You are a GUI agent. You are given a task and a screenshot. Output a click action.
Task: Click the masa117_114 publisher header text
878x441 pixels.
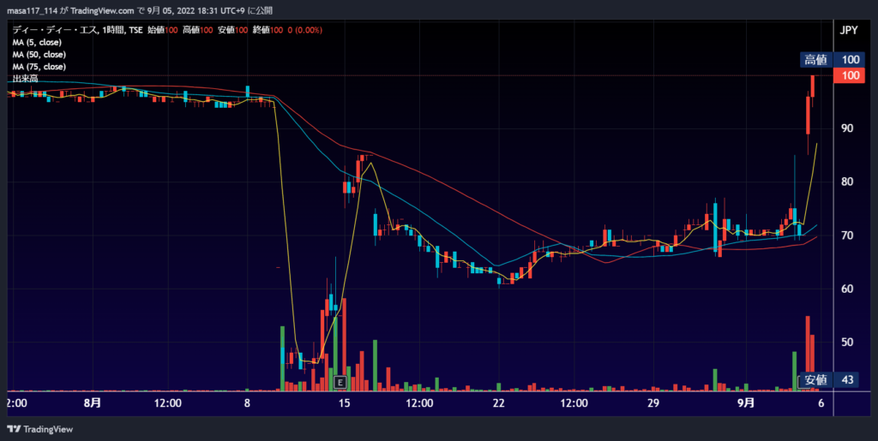point(32,10)
